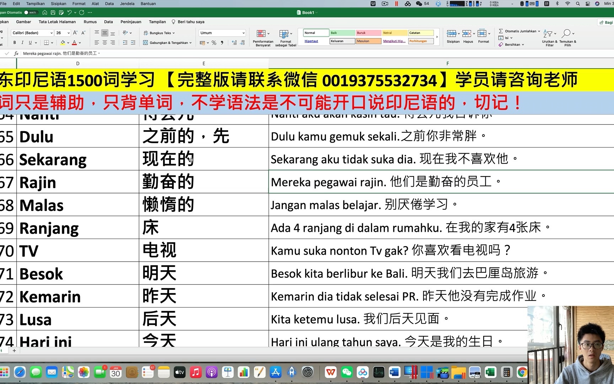Open the Sisipkan menu in menu bar
The image size is (614, 384).
click(x=59, y=4)
